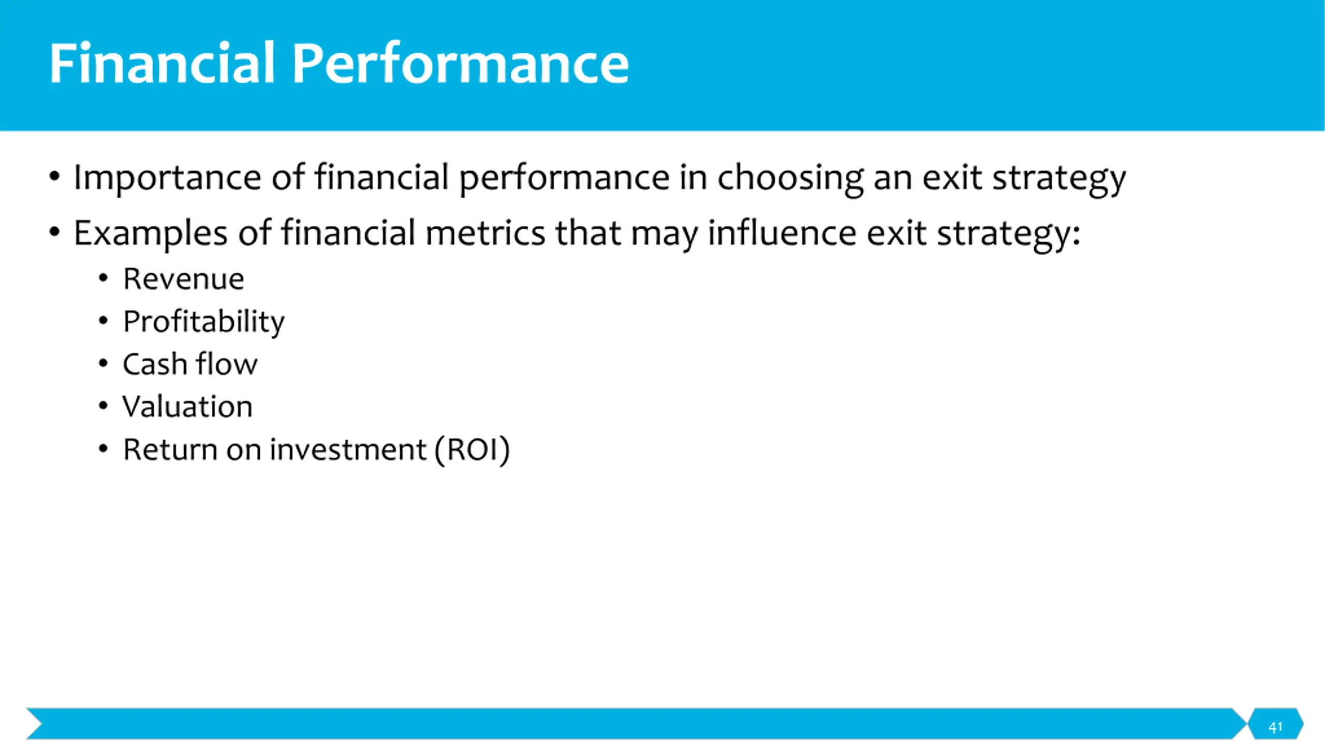Click the "Profitability" sub-bullet text

tap(203, 322)
